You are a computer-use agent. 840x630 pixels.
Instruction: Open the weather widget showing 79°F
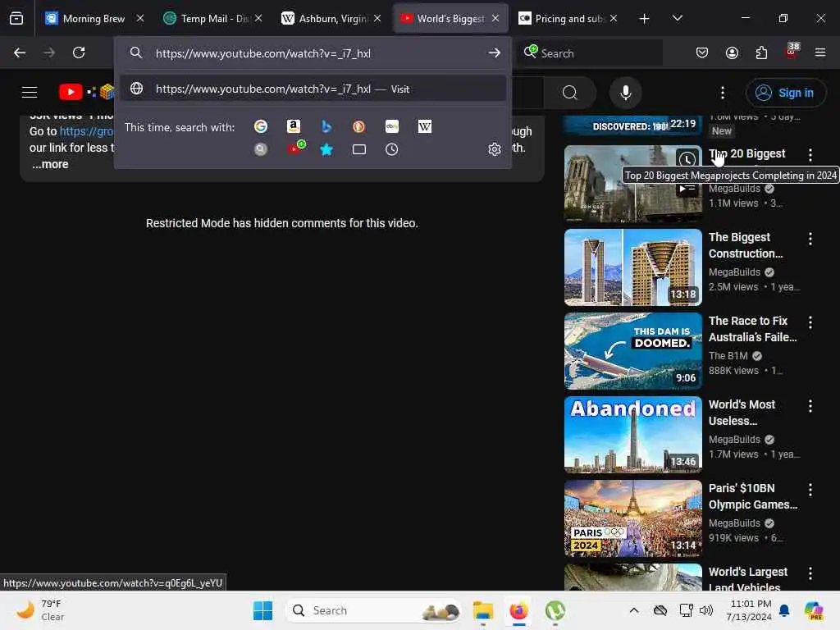40,610
